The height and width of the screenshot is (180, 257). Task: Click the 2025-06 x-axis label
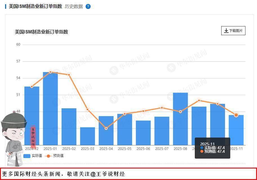coord(143,148)
